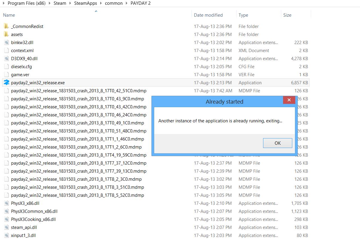360x248 pixels.
Task: Click icon of crash_2013_8_17T1_2_6C0.mdmp file
Action: pyautogui.click(x=6, y=147)
